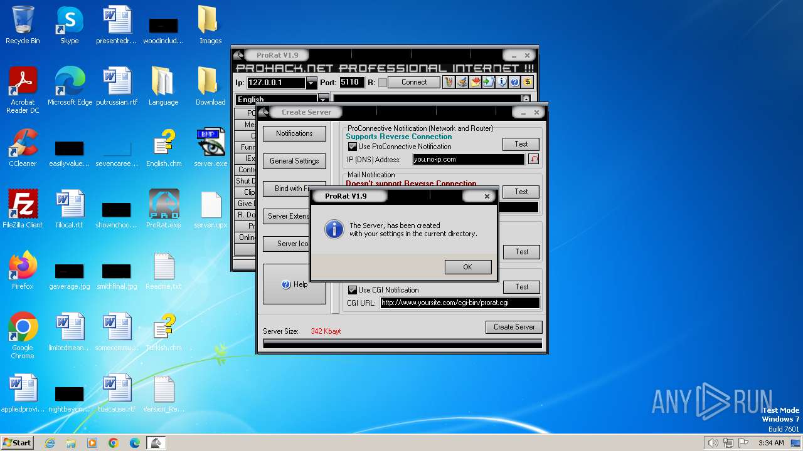The width and height of the screenshot is (803, 451).
Task: Select the English.chm help file icon
Action: click(164, 148)
